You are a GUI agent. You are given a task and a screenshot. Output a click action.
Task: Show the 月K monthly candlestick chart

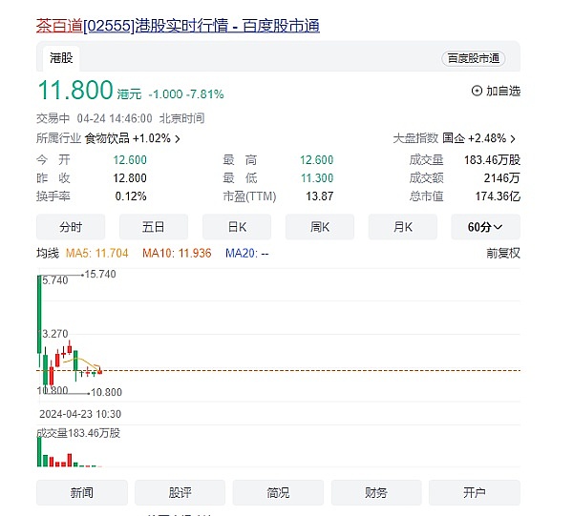(403, 227)
